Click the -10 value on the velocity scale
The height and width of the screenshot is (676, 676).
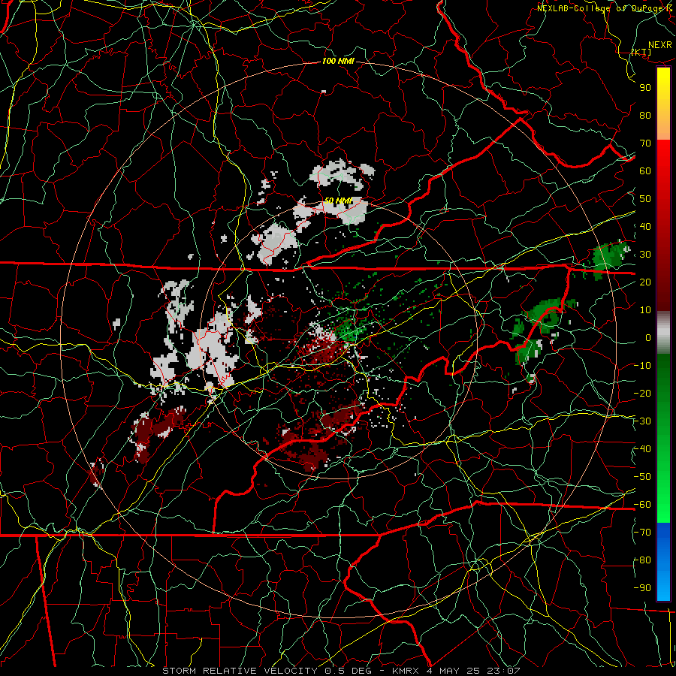pos(642,366)
